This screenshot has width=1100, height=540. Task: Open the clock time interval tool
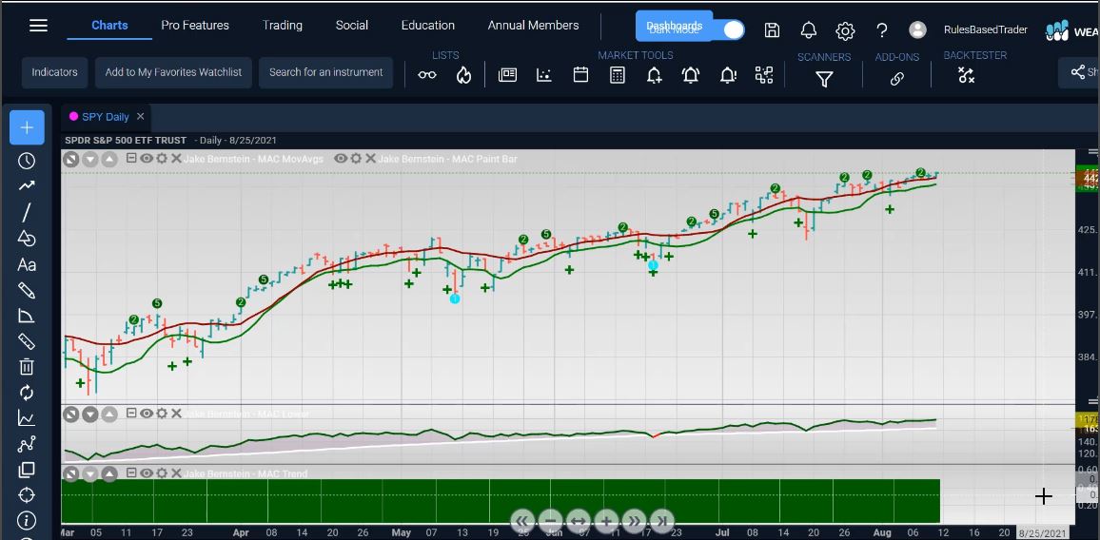pyautogui.click(x=27, y=161)
